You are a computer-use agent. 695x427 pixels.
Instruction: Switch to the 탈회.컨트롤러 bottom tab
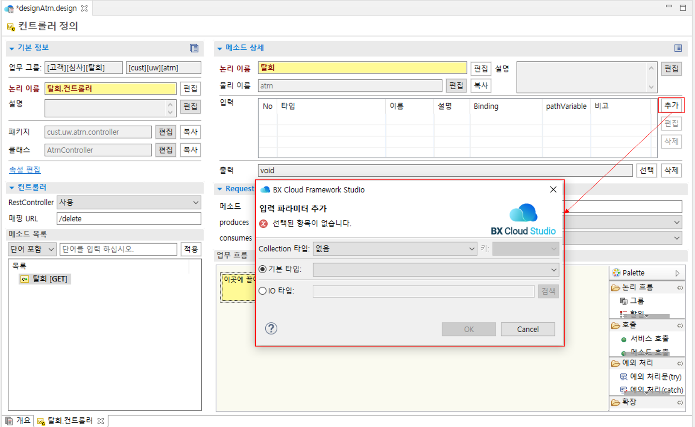pyautogui.click(x=69, y=420)
